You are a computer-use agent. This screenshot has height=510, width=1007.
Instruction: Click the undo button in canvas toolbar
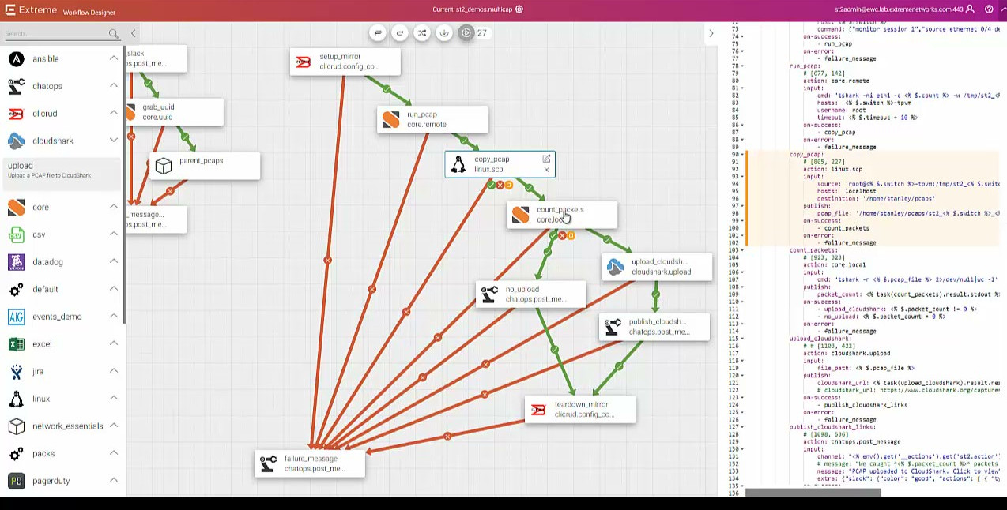click(378, 33)
